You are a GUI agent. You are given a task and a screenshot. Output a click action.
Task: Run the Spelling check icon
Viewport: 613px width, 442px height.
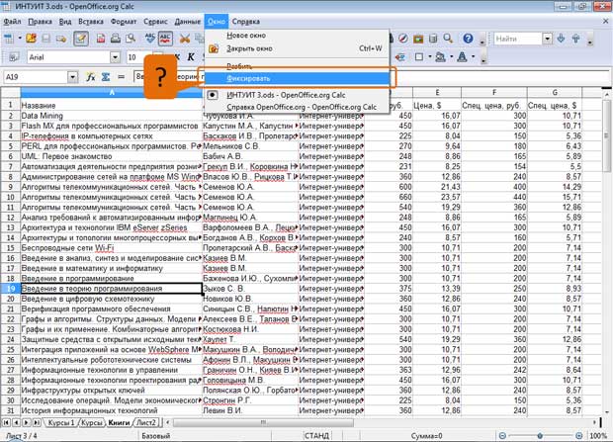coord(150,39)
